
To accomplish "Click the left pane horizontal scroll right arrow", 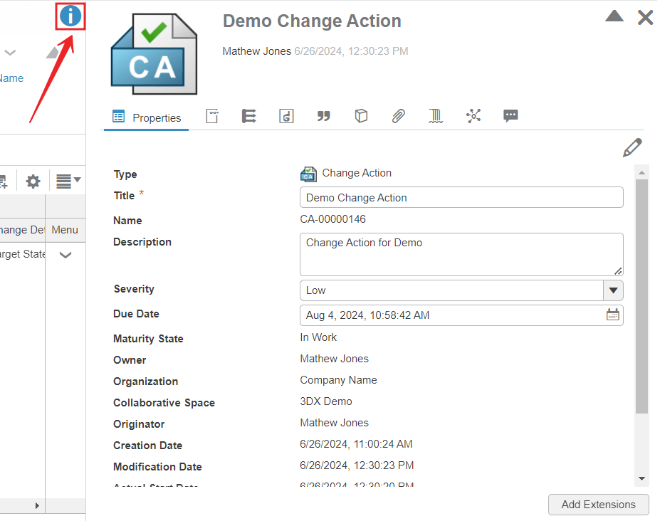I will point(37,505).
